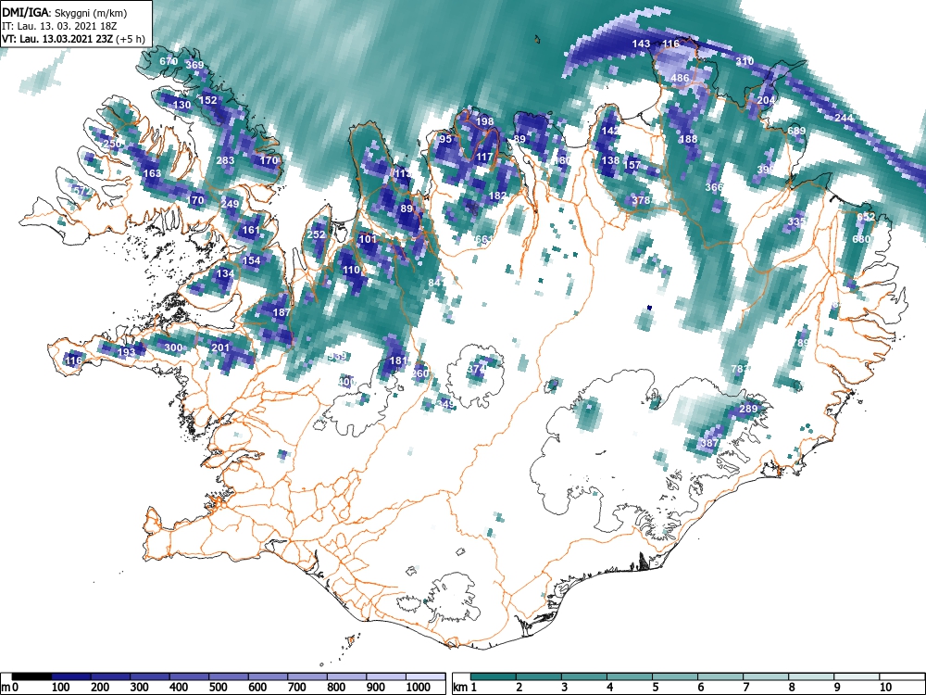The width and height of the screenshot is (926, 695).
Task: Click the black swatch beside 'm 0'
Action: click(31, 676)
